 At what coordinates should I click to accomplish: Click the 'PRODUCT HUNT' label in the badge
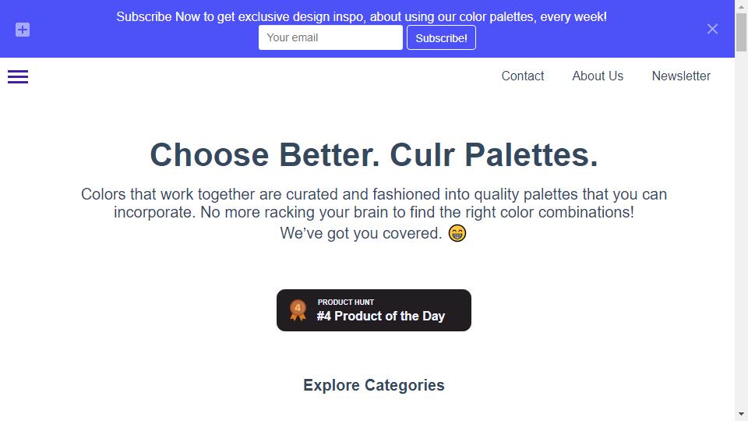[x=346, y=302]
